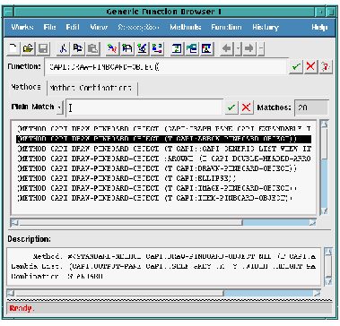This screenshot has width=340, height=326.
Task: Click scroll-down arrow of Description vertical scrollbar
Action: 328,281
